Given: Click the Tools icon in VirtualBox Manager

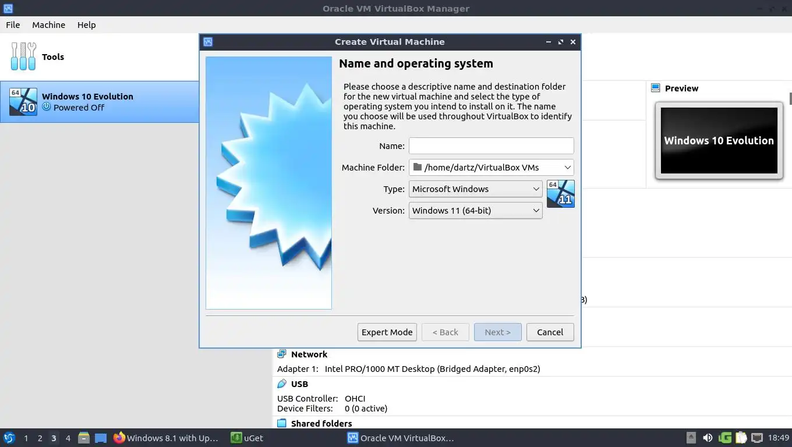Looking at the screenshot, I should [x=23, y=56].
